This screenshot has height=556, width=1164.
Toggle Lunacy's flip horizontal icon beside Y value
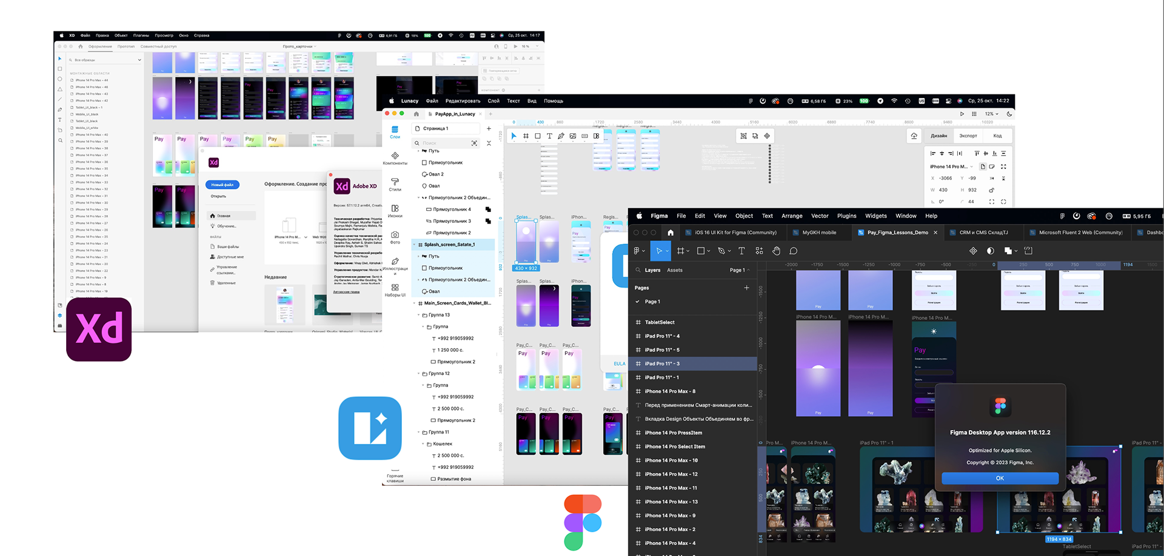coord(992,179)
